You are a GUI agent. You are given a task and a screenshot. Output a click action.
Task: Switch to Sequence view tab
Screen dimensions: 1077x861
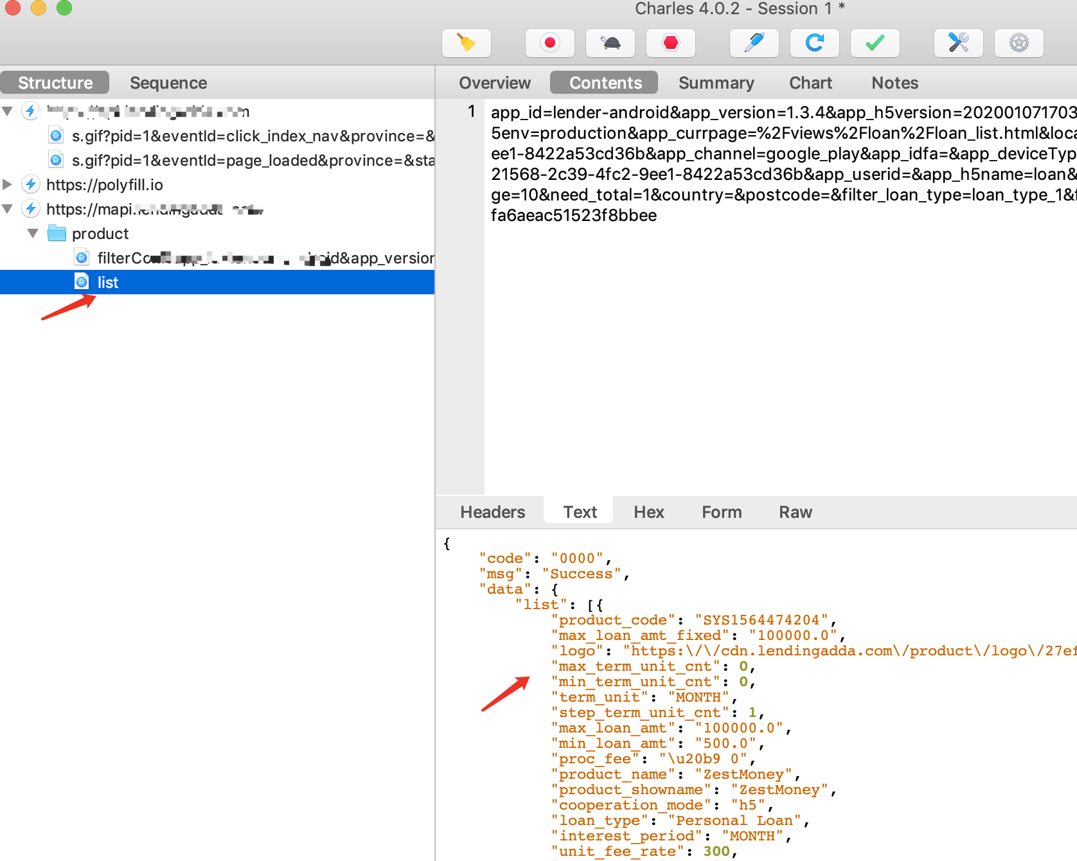click(x=168, y=83)
